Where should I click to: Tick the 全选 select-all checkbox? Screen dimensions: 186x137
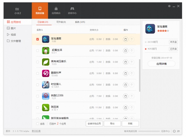click(x=38, y=124)
